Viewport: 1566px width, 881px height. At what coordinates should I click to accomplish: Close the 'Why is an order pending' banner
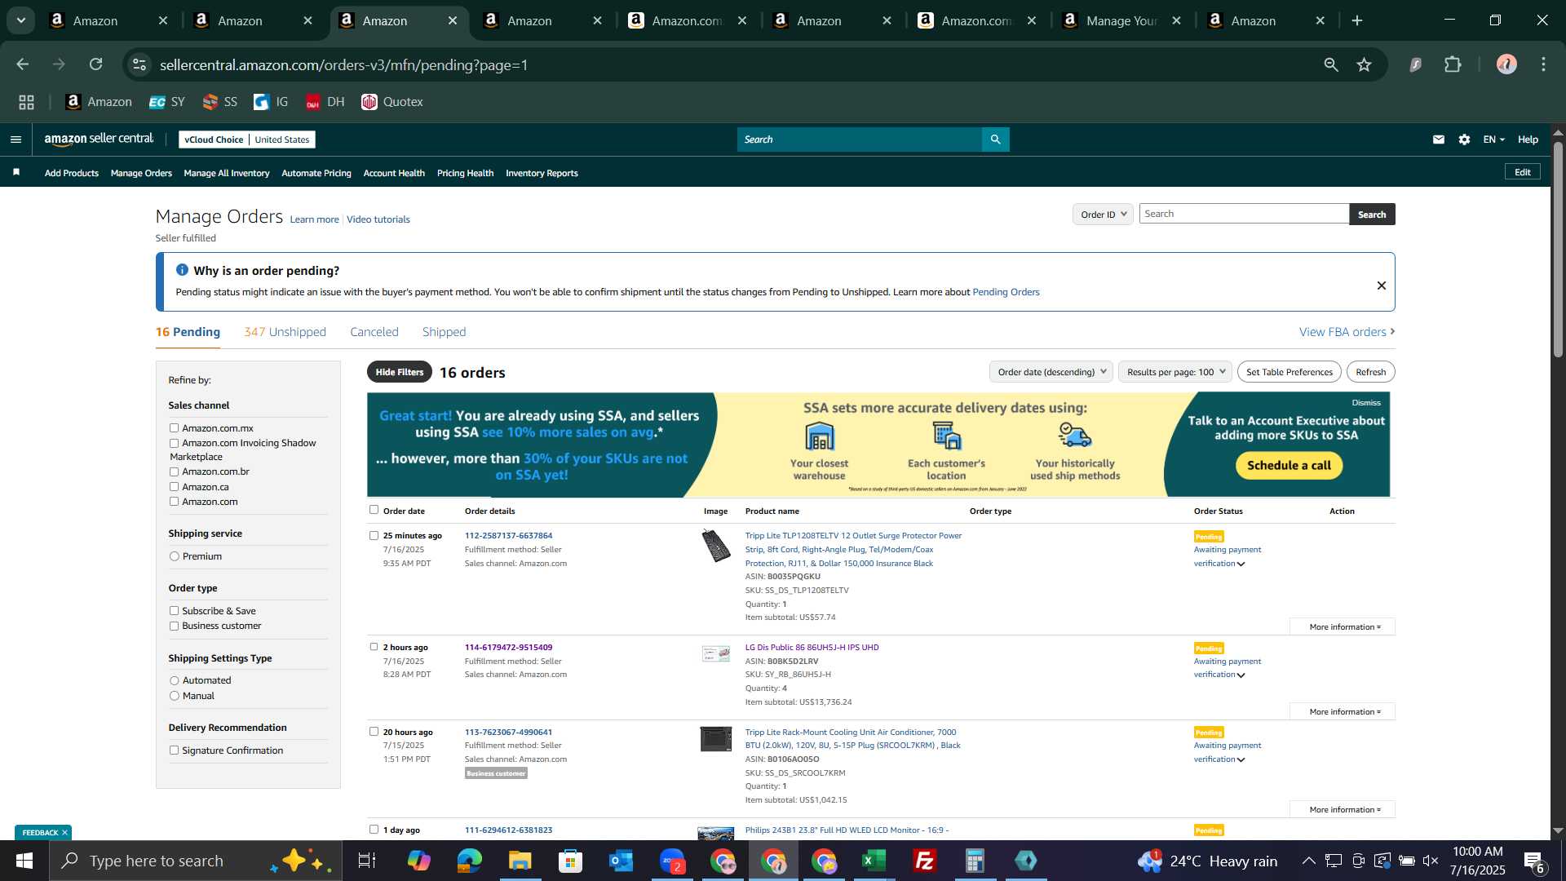(x=1382, y=286)
